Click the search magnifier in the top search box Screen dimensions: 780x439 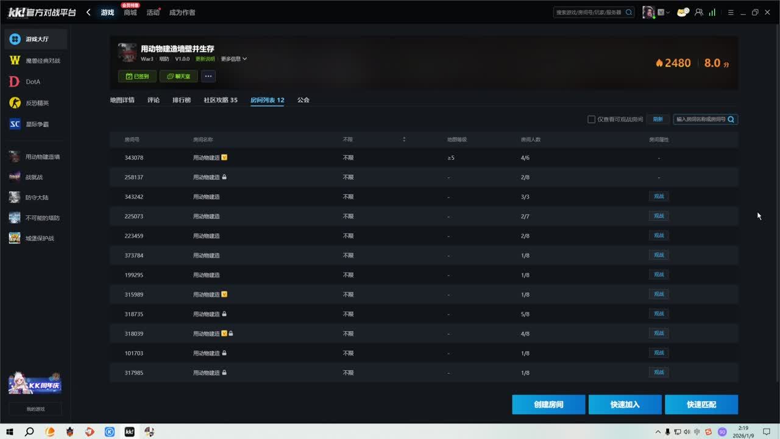coord(629,12)
